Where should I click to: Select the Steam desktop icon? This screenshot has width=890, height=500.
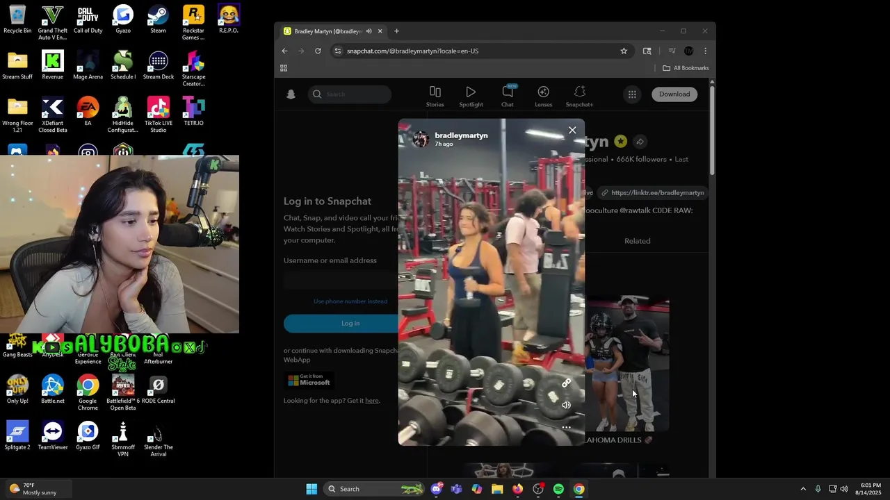pos(158,19)
